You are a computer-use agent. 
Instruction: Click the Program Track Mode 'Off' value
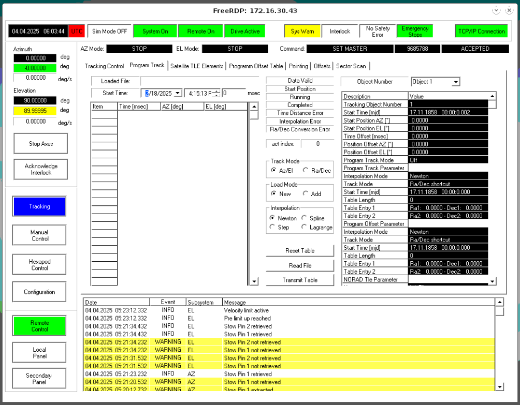point(448,160)
